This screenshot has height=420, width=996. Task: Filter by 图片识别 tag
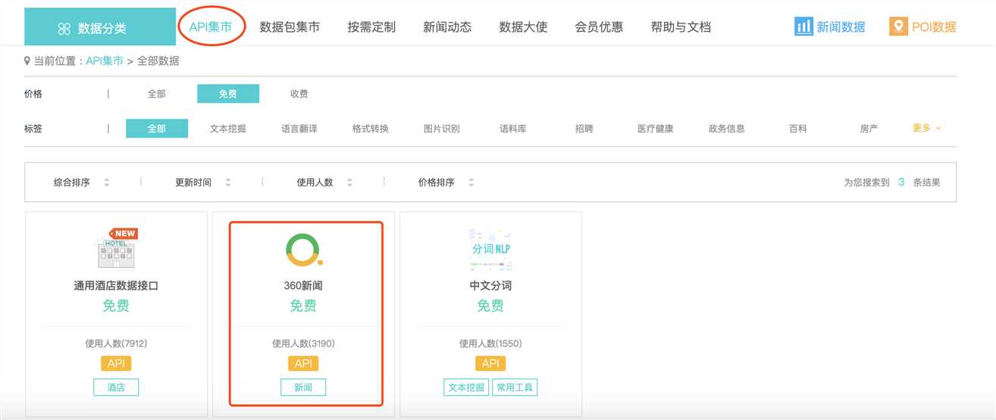click(x=441, y=129)
